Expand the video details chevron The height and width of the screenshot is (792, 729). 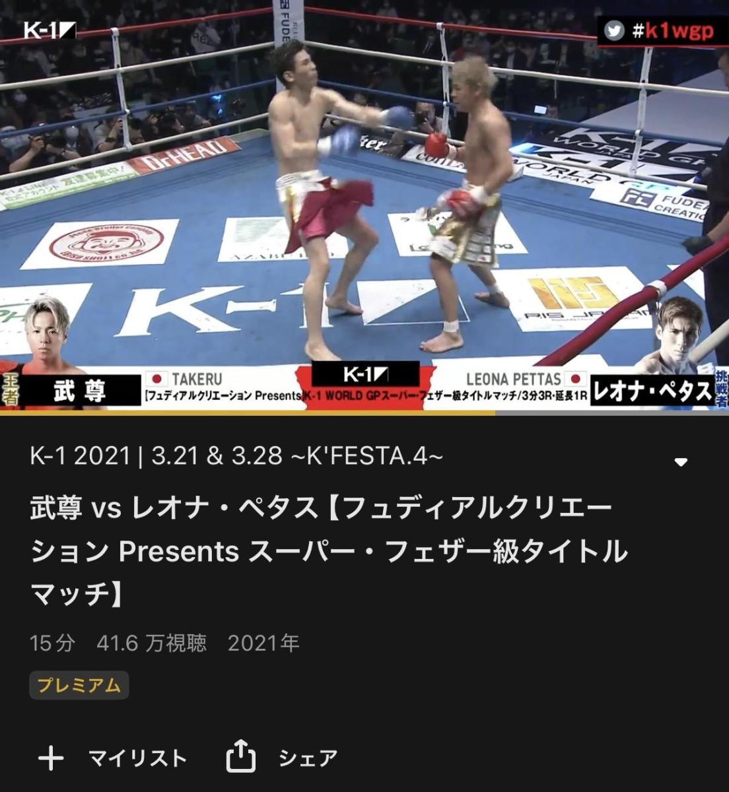[681, 462]
